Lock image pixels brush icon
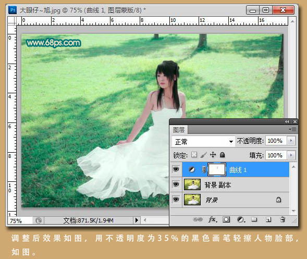This screenshot has height=259, width=307. (x=204, y=155)
